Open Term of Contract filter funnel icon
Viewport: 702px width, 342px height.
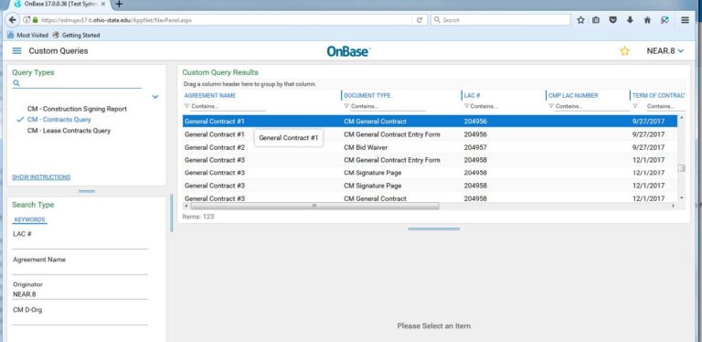point(635,106)
